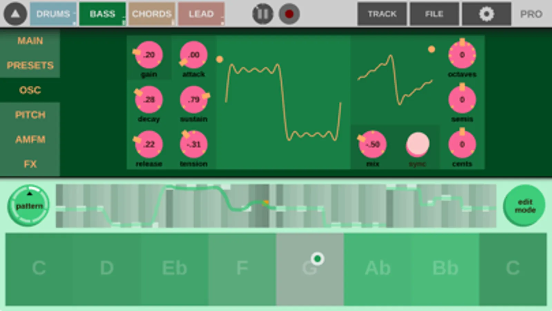Open the FX side panel

(30, 164)
